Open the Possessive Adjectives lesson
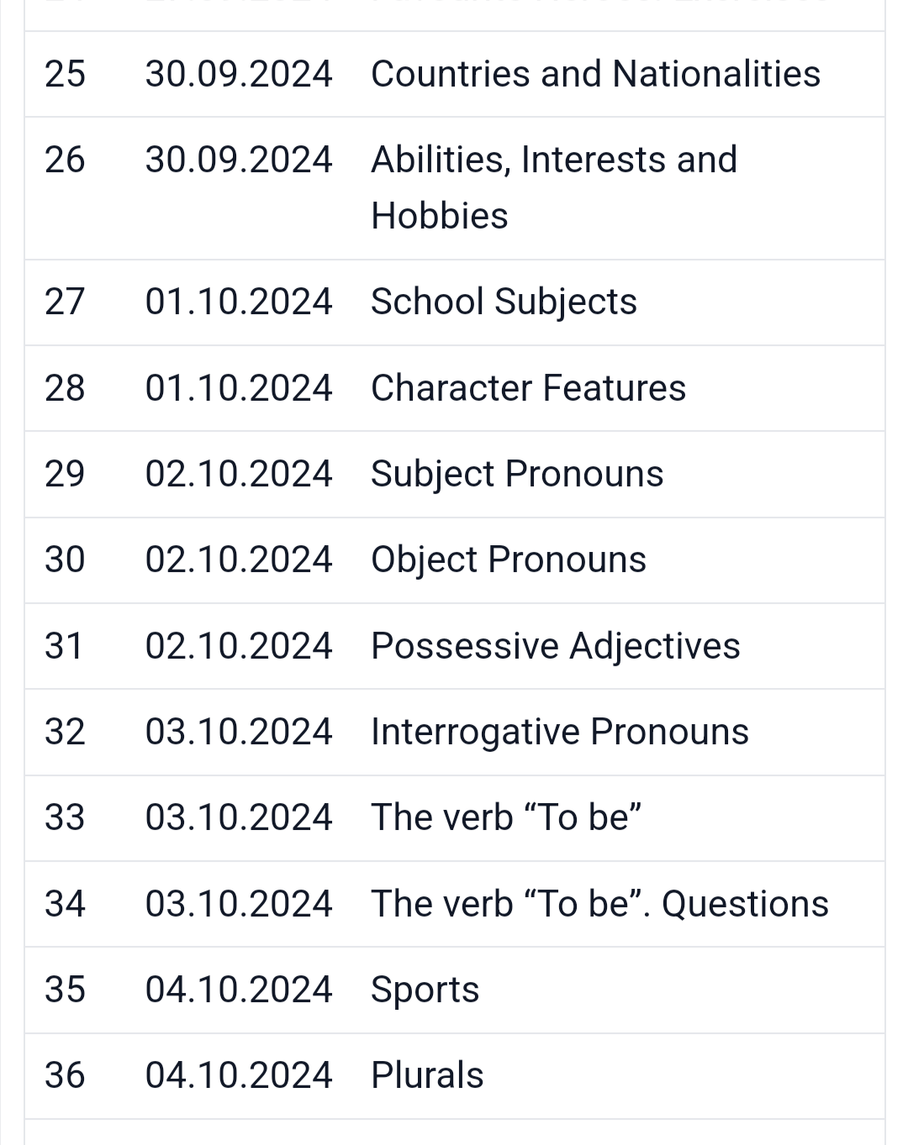The height and width of the screenshot is (1145, 908). point(555,646)
